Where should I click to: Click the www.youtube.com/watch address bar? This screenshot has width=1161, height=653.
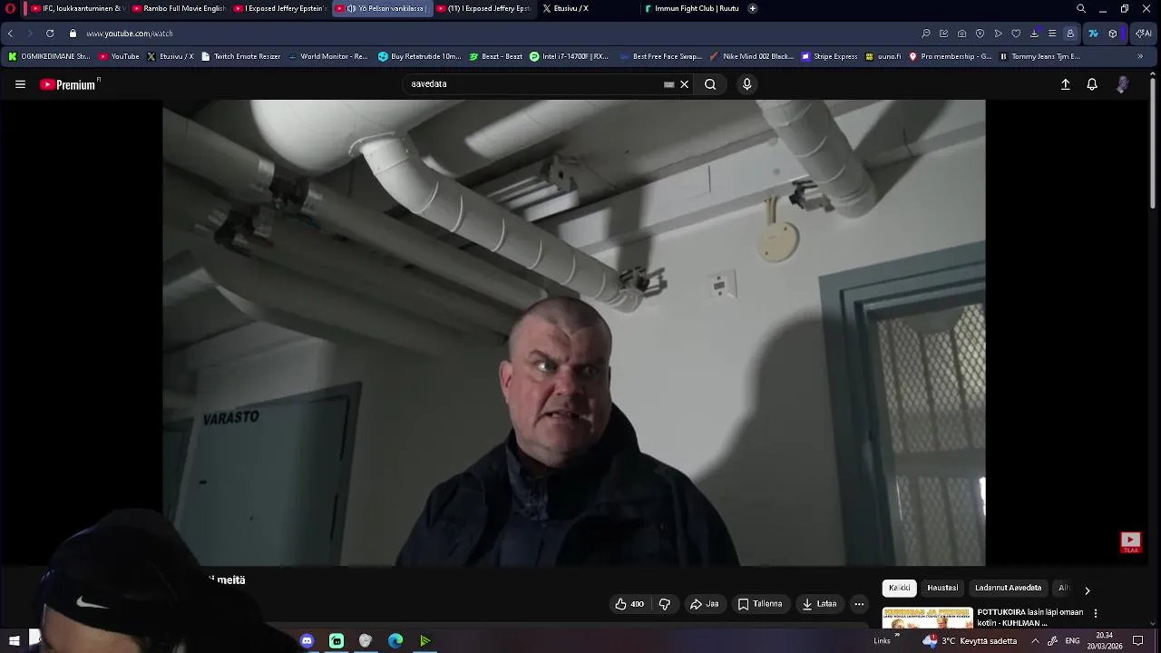[x=130, y=34]
